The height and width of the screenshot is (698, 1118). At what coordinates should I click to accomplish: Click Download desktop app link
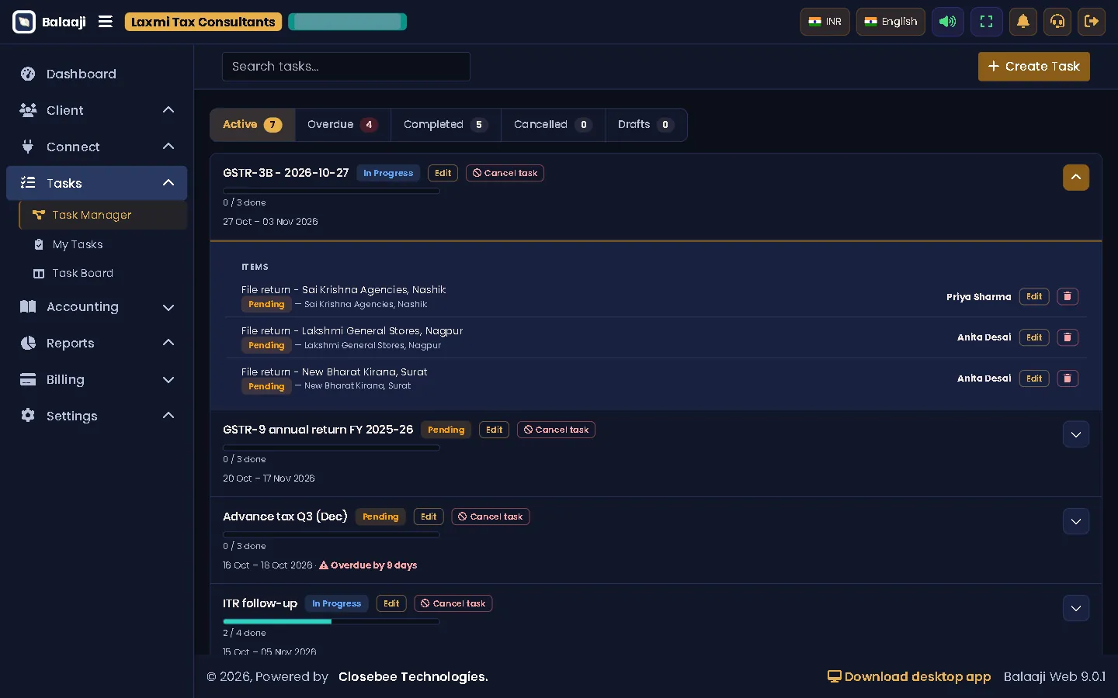[x=909, y=677]
